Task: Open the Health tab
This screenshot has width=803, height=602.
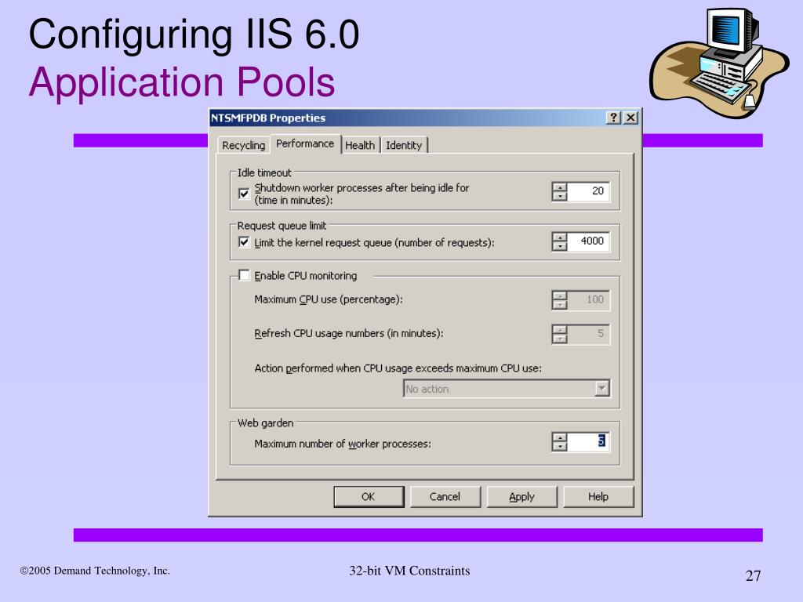Action: point(360,145)
